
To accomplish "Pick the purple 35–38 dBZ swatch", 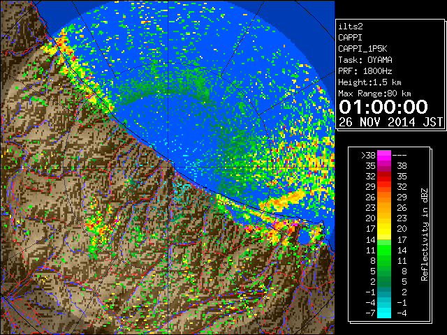I will pyautogui.click(x=384, y=166).
